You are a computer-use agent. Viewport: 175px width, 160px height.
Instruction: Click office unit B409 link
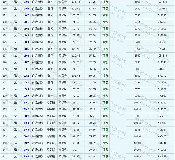point(26,156)
